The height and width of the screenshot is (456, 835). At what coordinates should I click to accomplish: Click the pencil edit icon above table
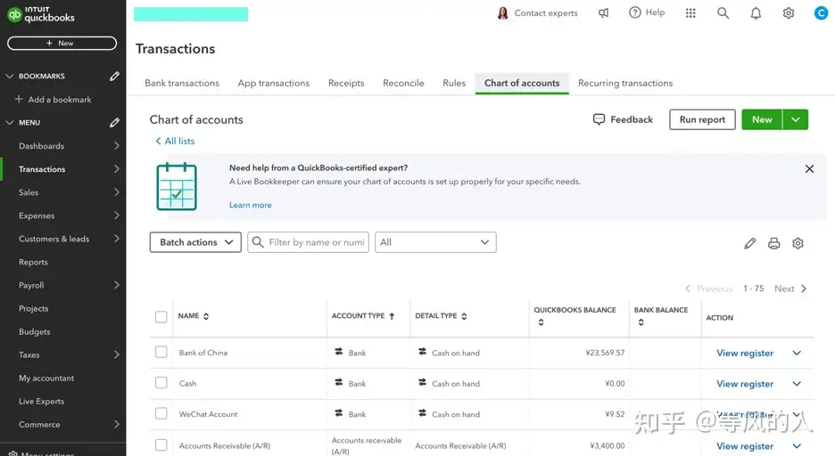[749, 243]
